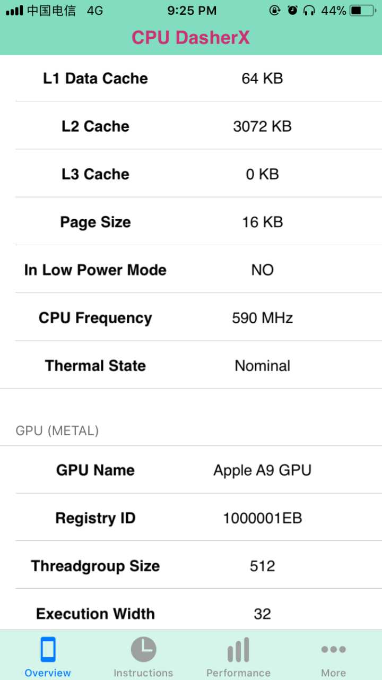382x680 pixels.
Task: Select the Thermal State row
Action: pos(191,365)
